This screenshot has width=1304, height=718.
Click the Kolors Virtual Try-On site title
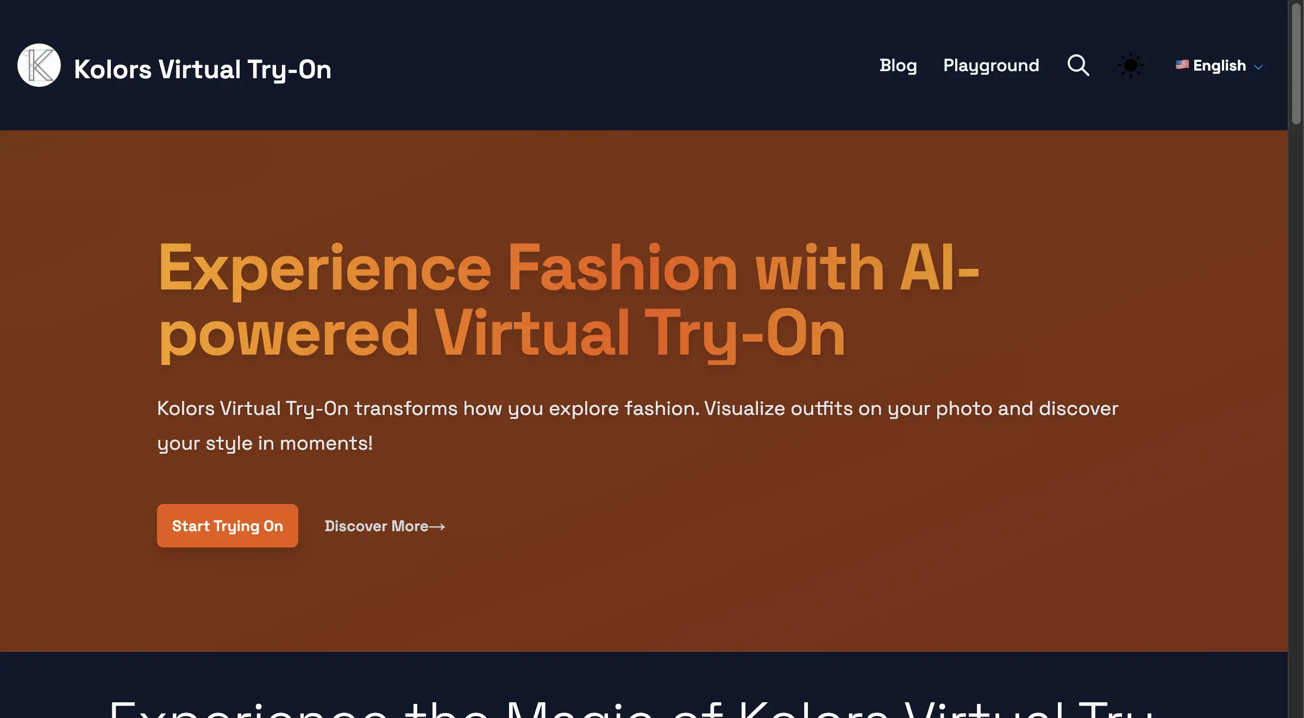[x=203, y=70]
